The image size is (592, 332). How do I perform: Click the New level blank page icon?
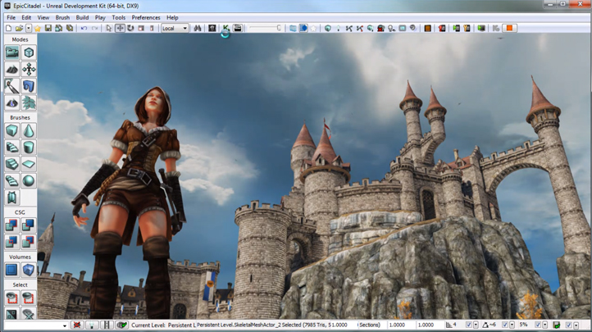point(8,29)
